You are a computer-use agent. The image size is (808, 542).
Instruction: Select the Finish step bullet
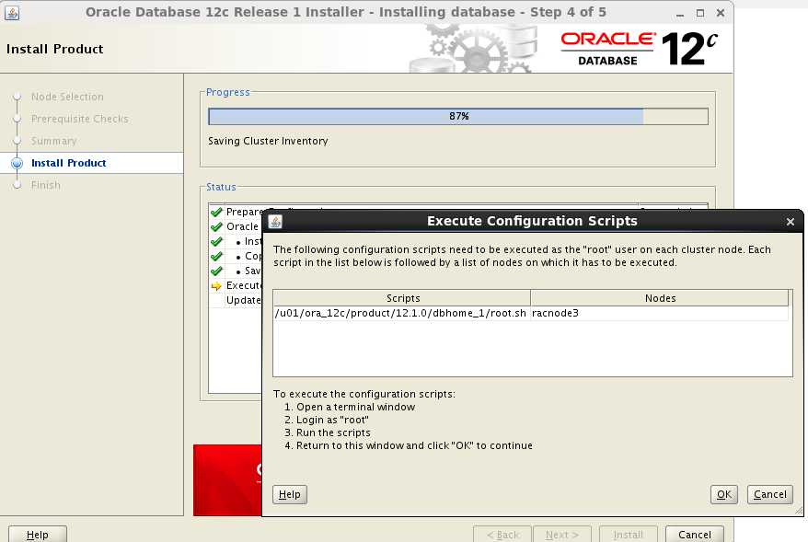pos(17,185)
